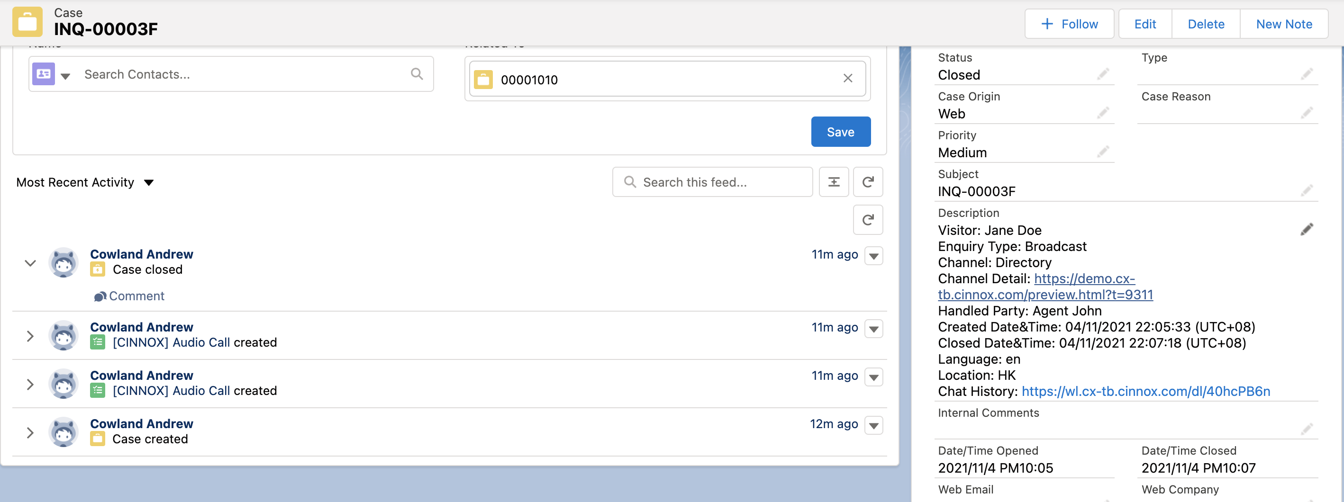Open the Edit case button
1344x502 pixels.
pos(1145,24)
